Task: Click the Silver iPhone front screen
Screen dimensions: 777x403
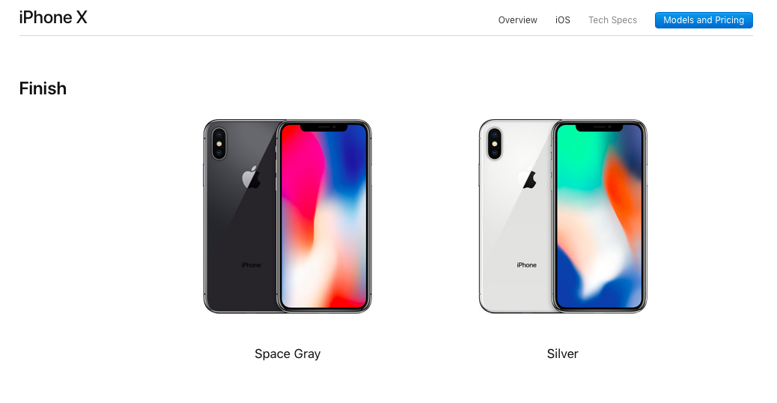Action: (600, 216)
